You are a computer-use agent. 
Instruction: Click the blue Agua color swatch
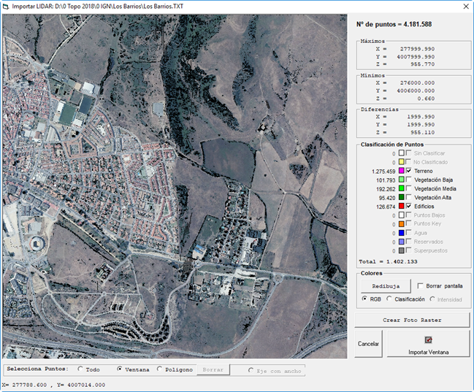pyautogui.click(x=402, y=233)
